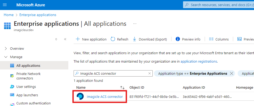
Task: Click the Refresh toolbar button
Action: tap(119, 39)
